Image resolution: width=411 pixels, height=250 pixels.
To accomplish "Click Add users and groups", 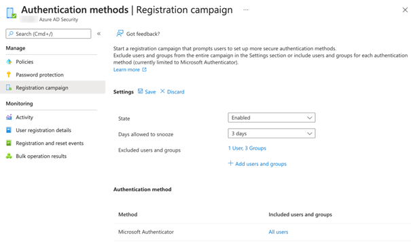I will click(x=261, y=164).
